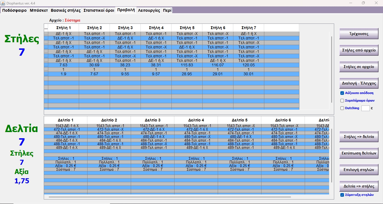
Task: Click Πολλαπλ.: 1 in Δελτίο 3
Action: 152,162
